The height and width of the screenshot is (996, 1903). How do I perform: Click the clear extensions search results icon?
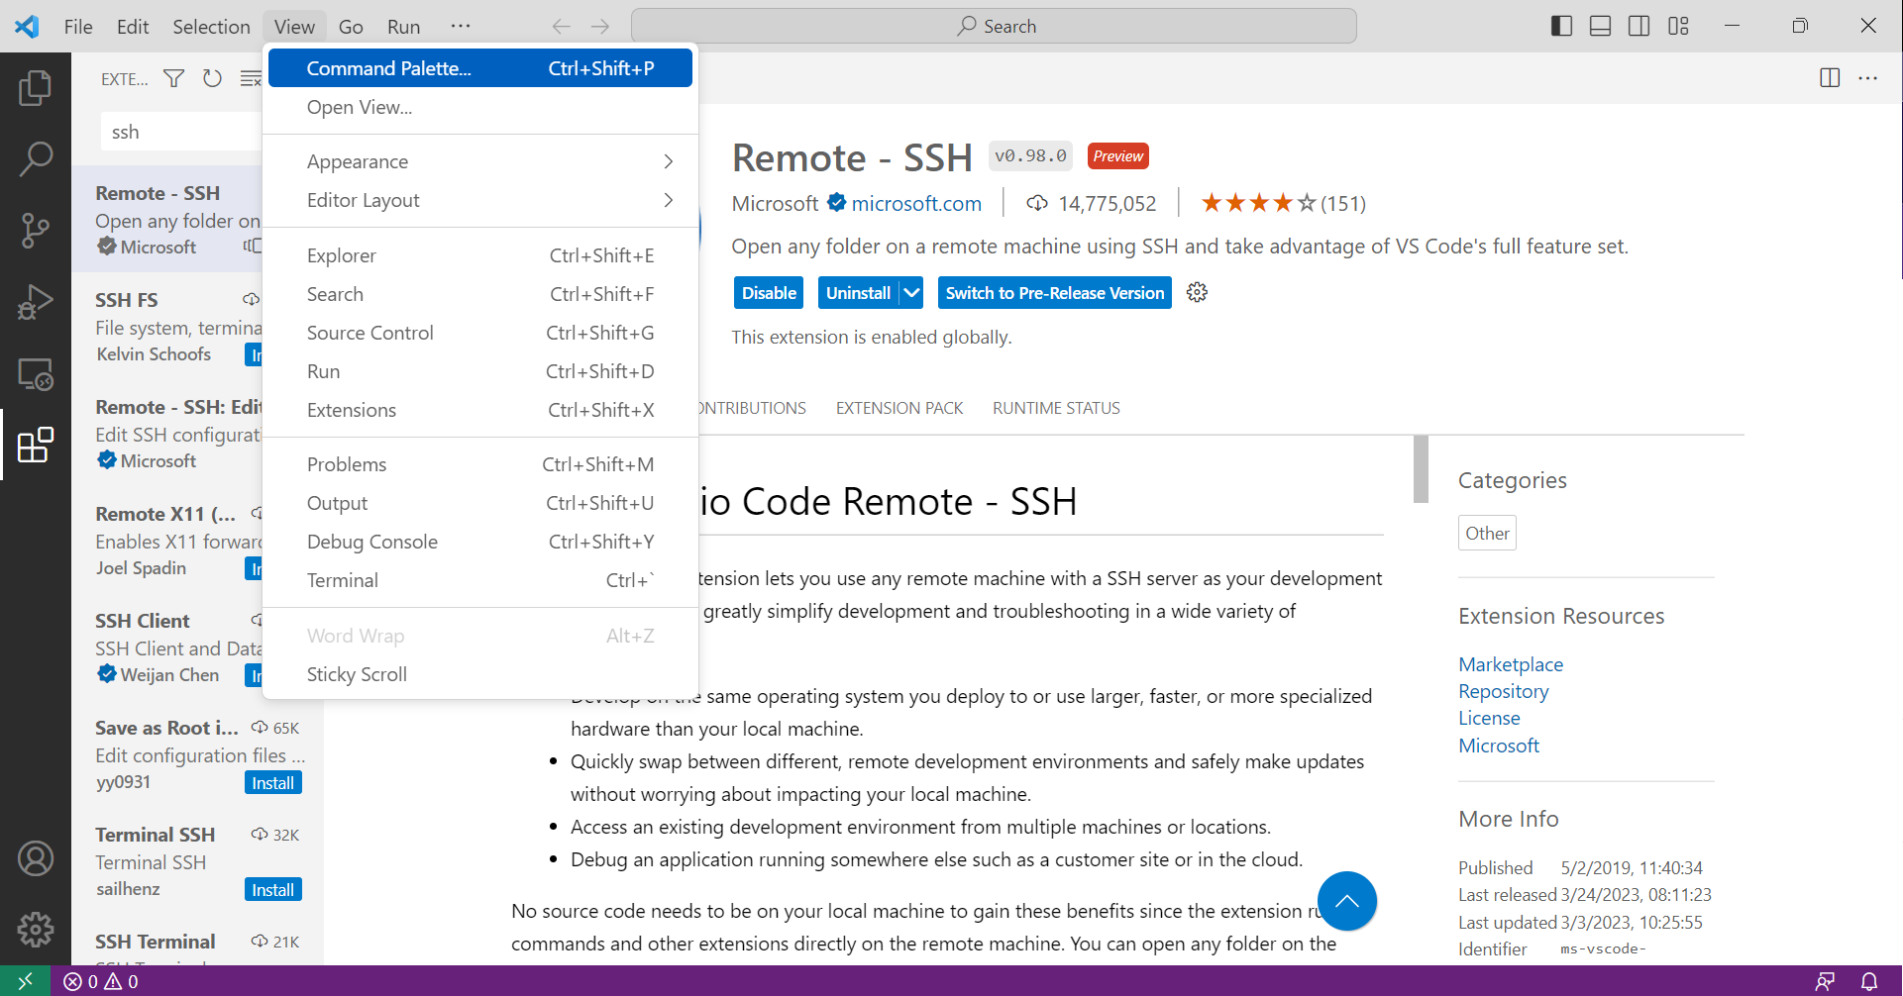tap(251, 78)
